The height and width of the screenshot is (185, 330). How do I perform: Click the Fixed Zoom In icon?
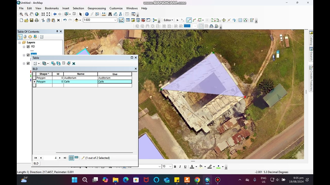(43, 14)
